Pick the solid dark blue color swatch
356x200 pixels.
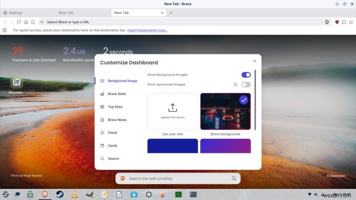[x=173, y=146]
